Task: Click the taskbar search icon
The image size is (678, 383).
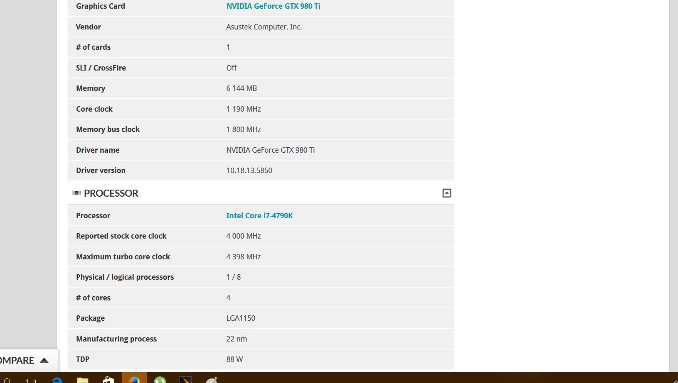Action: 7,381
